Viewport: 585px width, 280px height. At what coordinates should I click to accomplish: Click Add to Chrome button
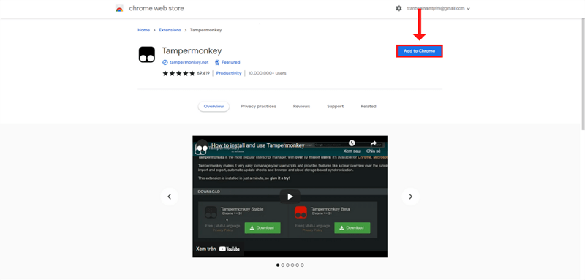click(419, 51)
